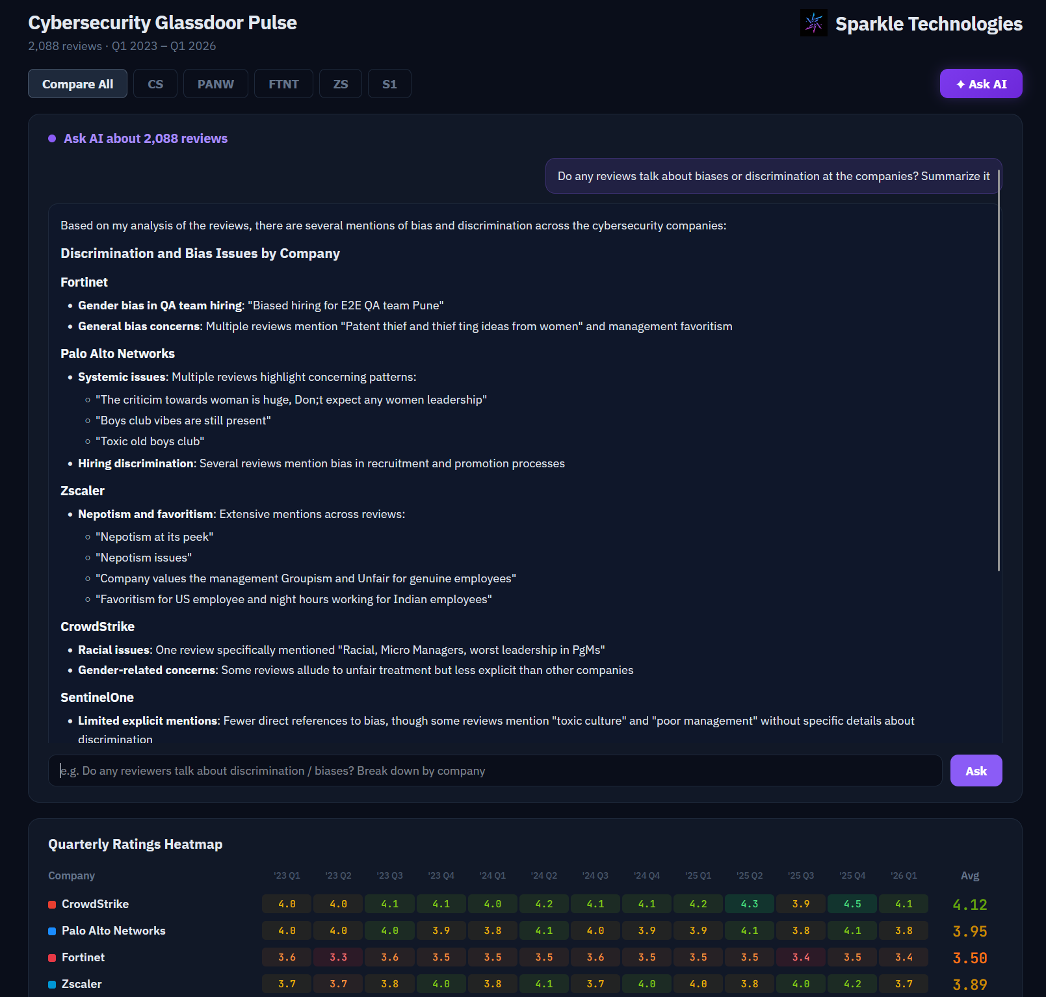Click the Zscaler heading in AI response

point(83,491)
